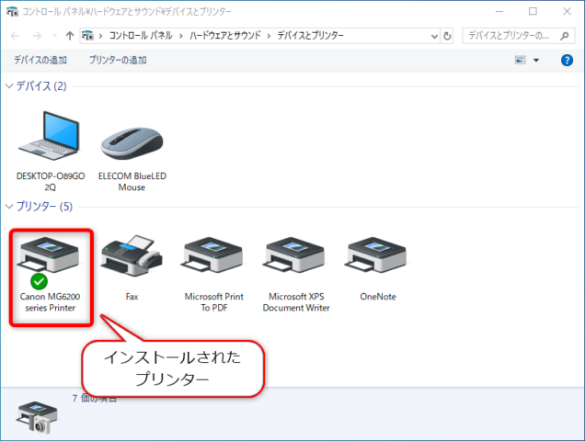Viewport: 585px width, 441px height.
Task: Go up one level with up arrow
Action: click(70, 36)
